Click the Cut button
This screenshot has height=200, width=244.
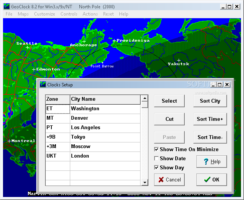[x=169, y=119]
